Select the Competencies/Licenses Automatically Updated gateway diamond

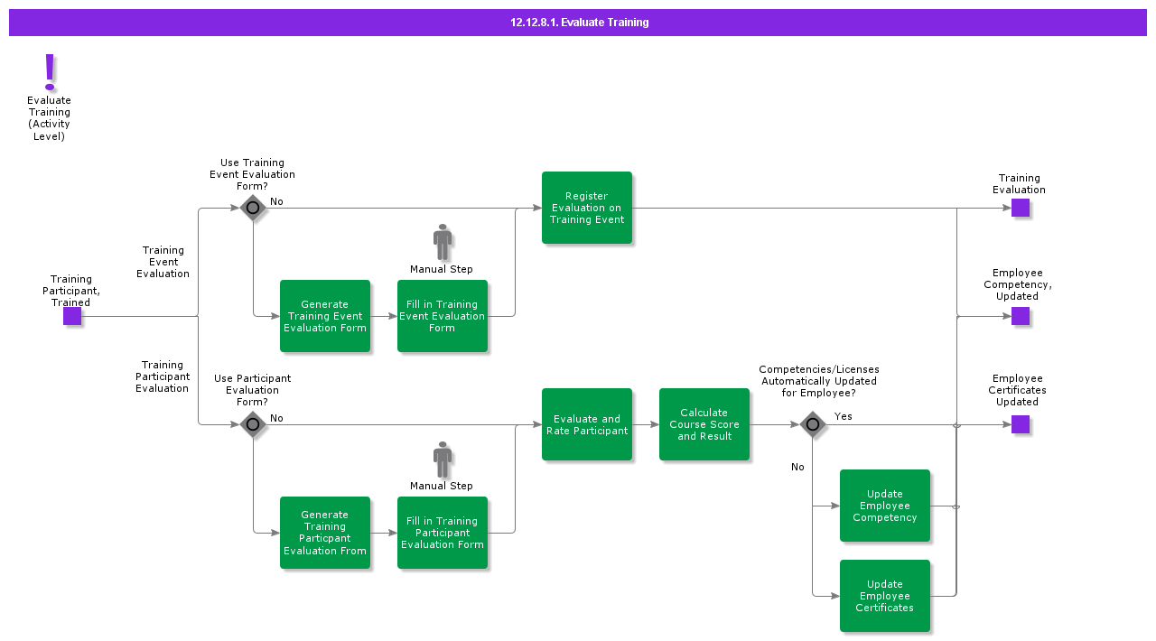pos(813,424)
